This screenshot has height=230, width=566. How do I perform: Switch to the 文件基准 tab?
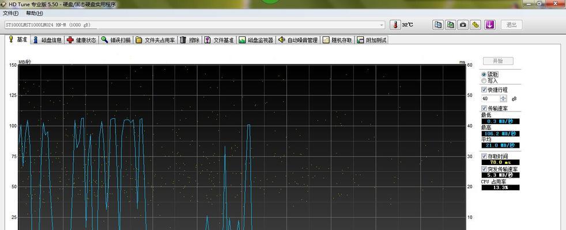(x=219, y=40)
